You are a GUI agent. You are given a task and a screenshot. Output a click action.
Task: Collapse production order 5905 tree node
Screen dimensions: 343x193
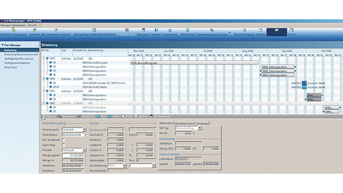tap(44, 58)
